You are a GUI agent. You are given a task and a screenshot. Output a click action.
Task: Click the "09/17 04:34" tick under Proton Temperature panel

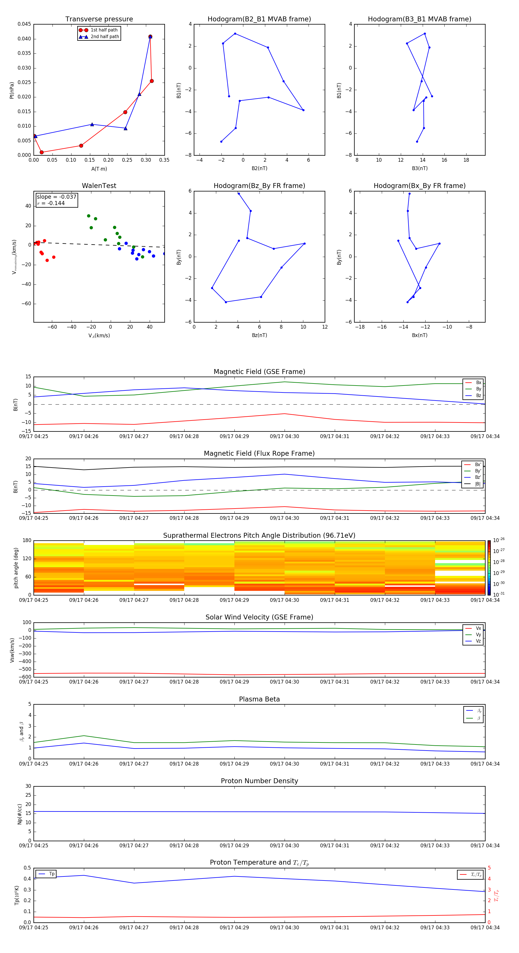[485, 928]
